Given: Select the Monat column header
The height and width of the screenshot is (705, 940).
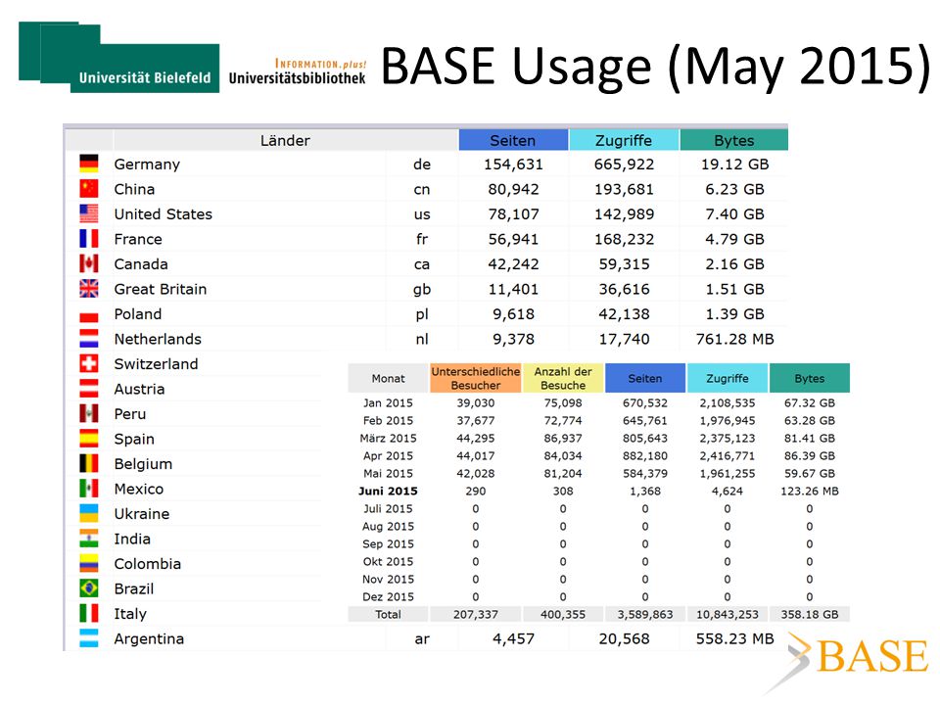Looking at the screenshot, I should (388, 378).
